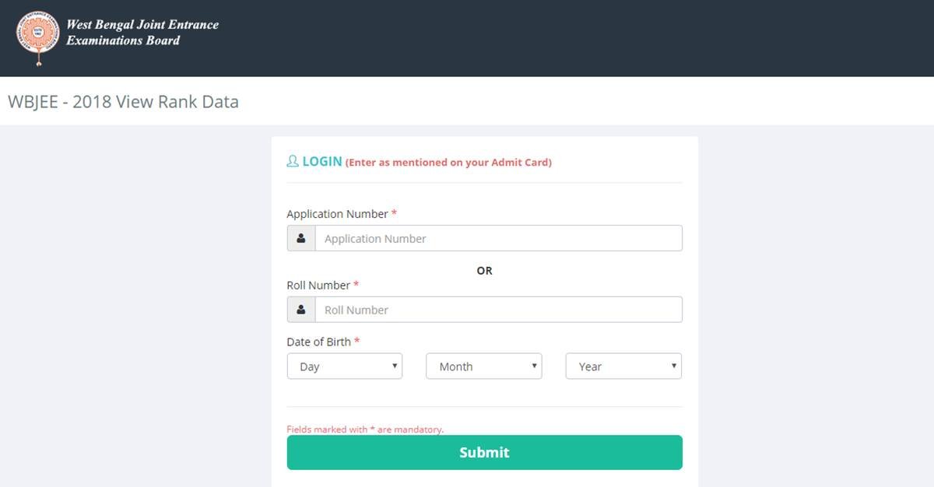Image resolution: width=934 pixels, height=487 pixels.
Task: Click the WBJEE Board circular logo
Action: 39,37
